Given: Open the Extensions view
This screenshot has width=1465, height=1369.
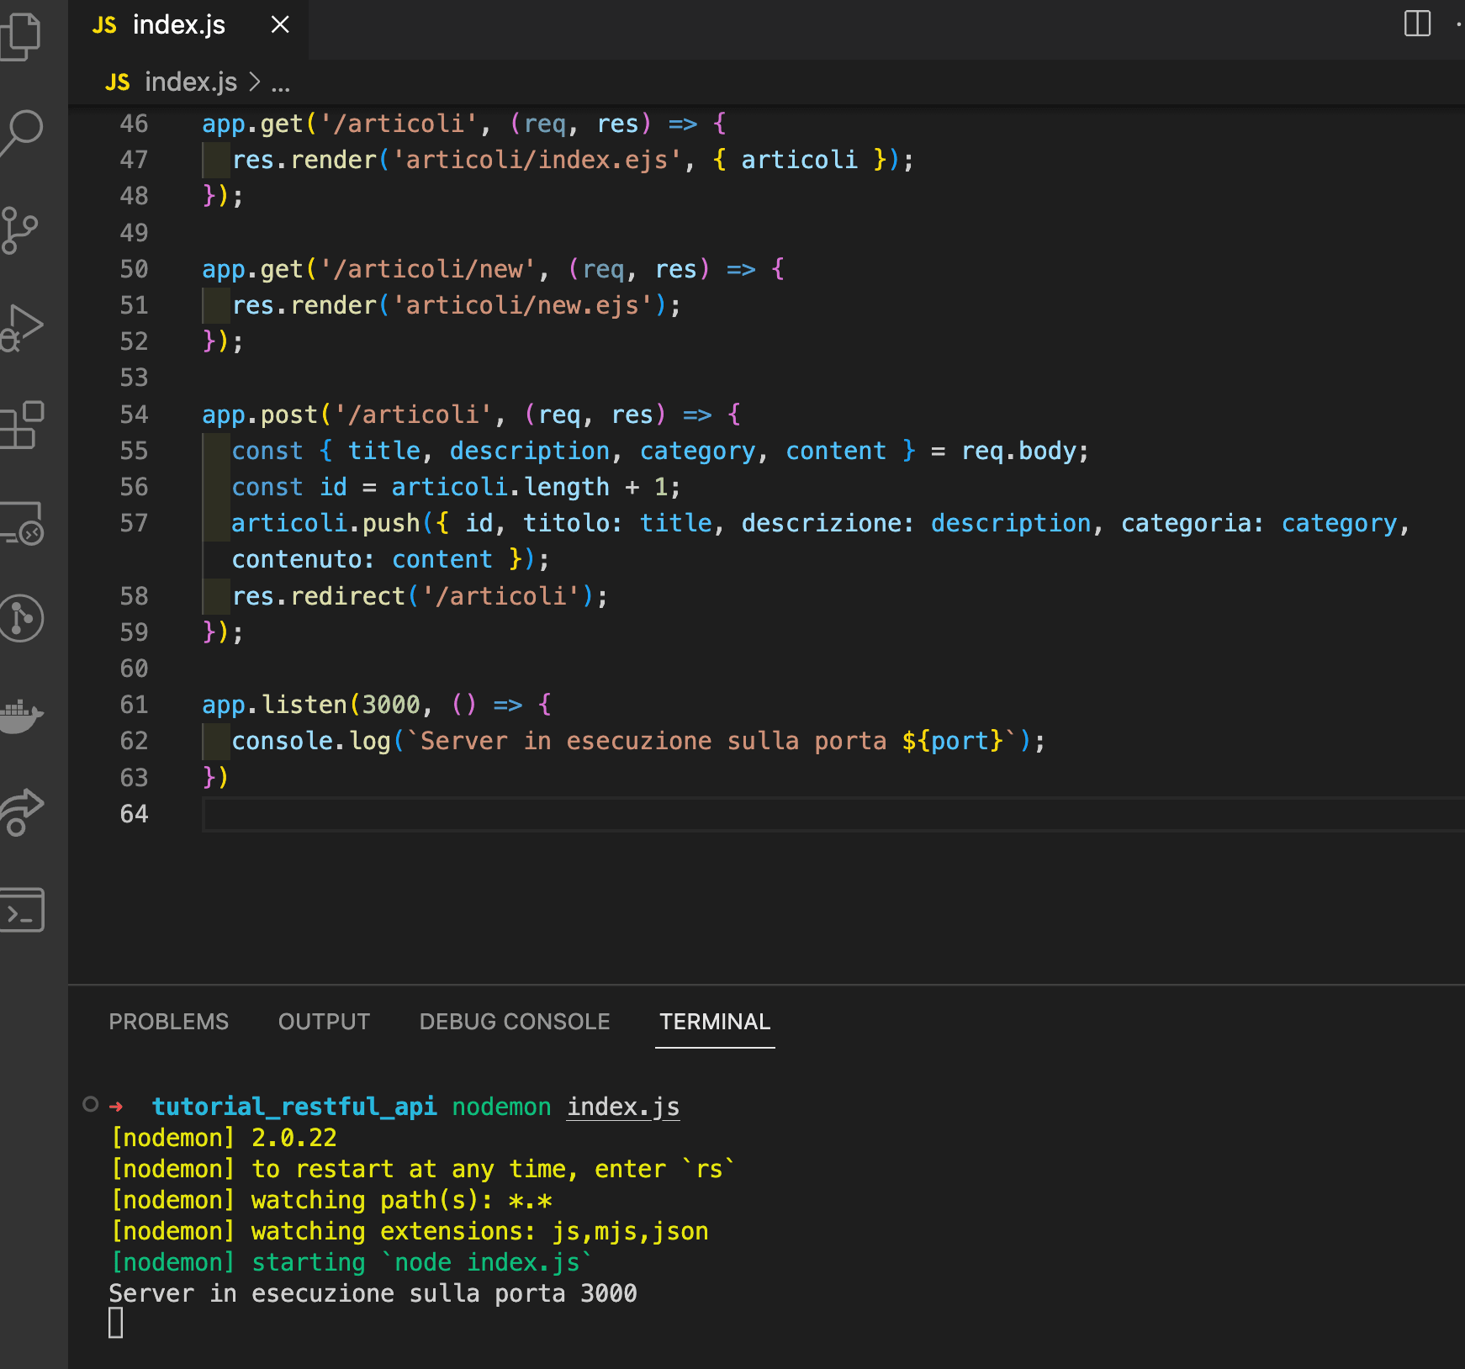Looking at the screenshot, I should (x=22, y=425).
